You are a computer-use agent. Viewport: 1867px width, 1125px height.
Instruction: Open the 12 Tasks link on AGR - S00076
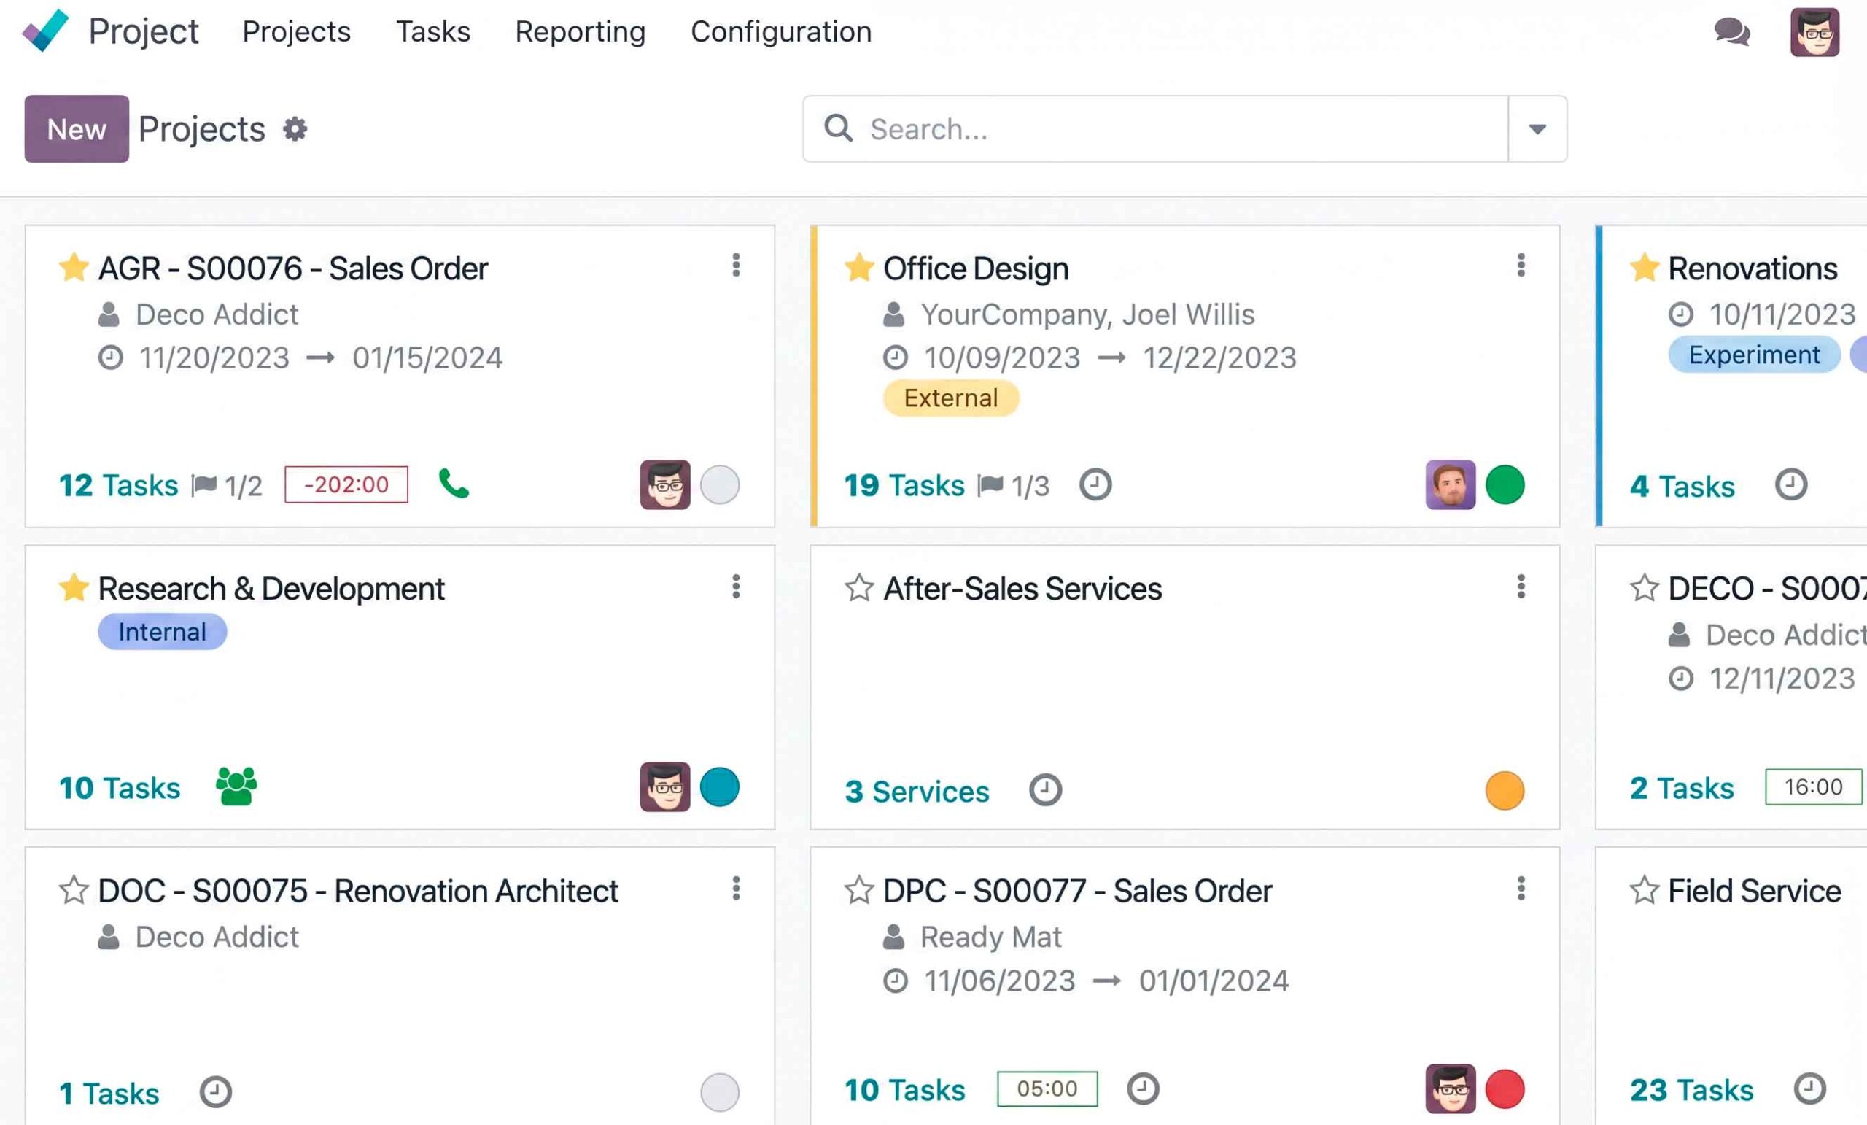click(x=118, y=485)
